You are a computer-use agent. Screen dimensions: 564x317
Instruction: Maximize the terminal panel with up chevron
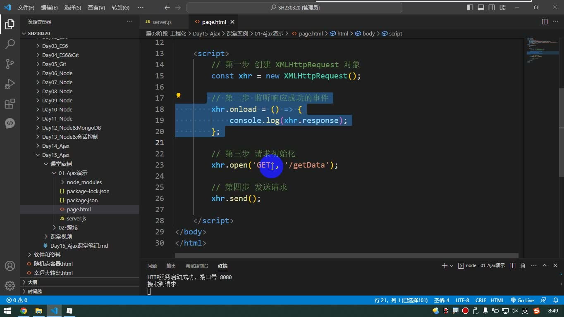pyautogui.click(x=545, y=266)
